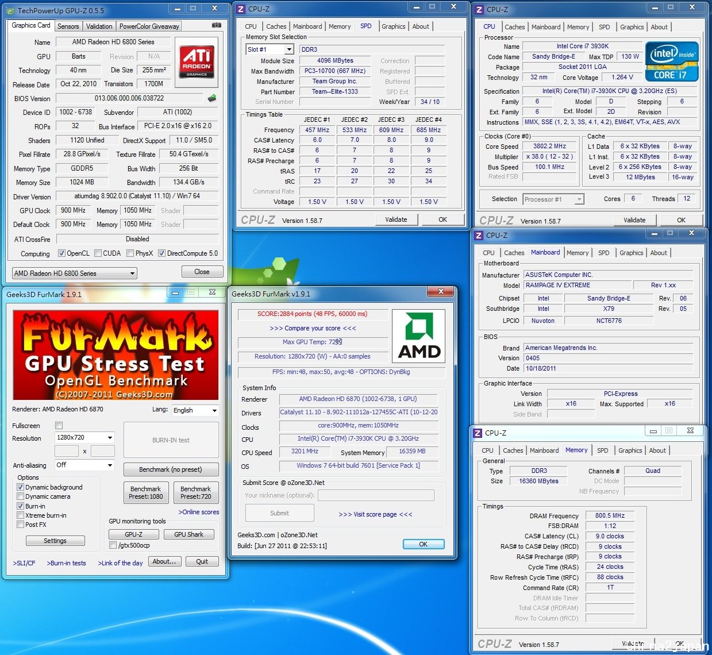Select the Graphics Card tab in GPU-Z
Image resolution: width=712 pixels, height=655 pixels.
[31, 25]
